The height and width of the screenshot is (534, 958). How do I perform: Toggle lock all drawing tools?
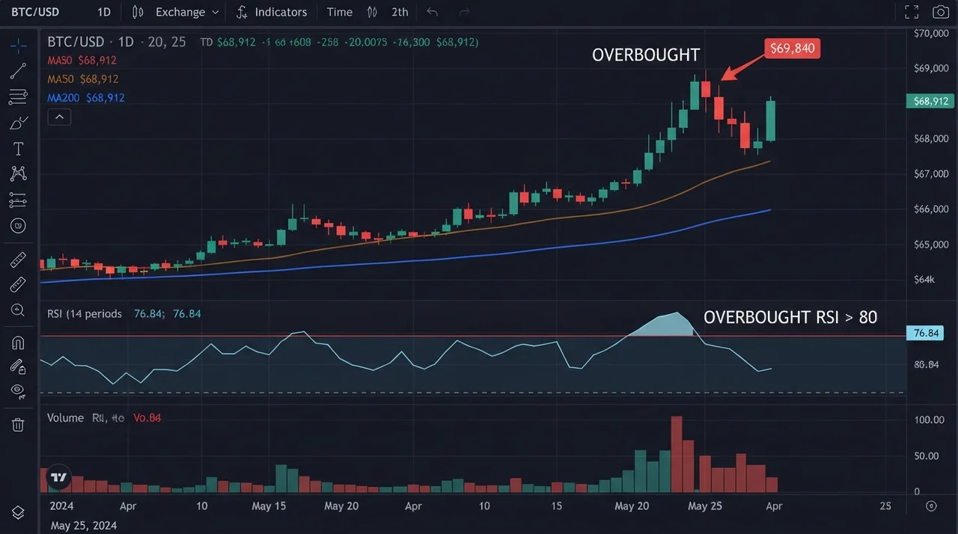(19, 366)
